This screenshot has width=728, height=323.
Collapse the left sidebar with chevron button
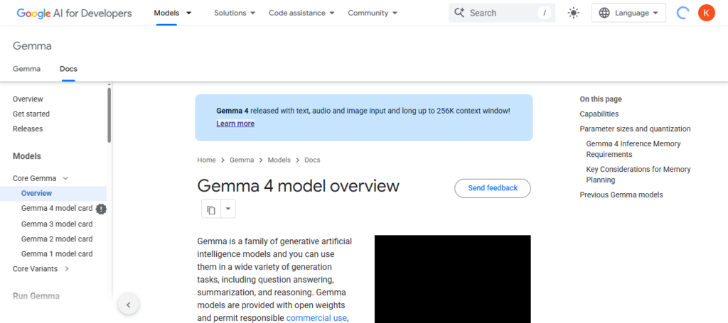point(129,305)
